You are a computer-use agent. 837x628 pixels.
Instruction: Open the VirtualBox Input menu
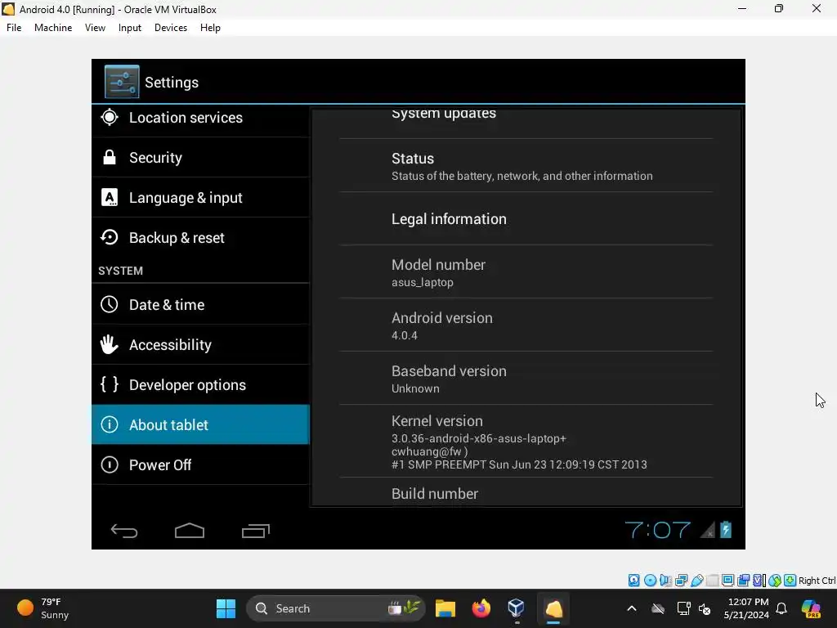click(x=130, y=28)
